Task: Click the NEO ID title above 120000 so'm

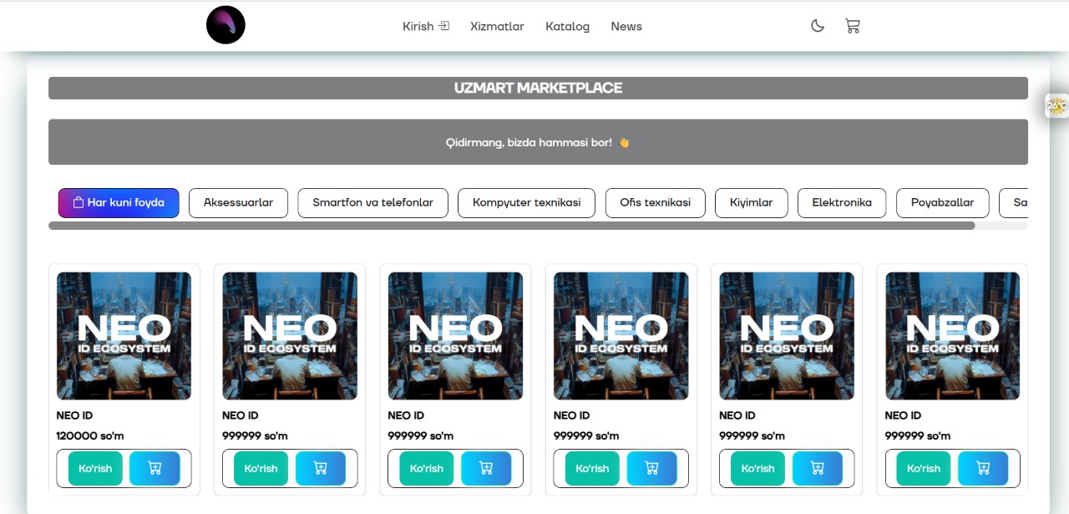Action: pos(74,415)
